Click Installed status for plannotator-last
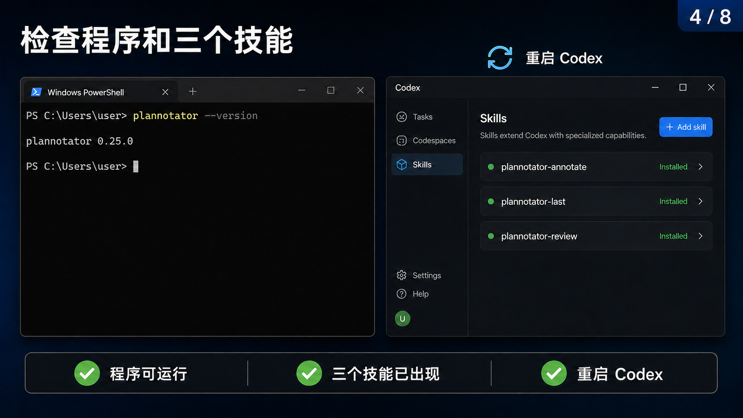Image resolution: width=743 pixels, height=418 pixels. tap(673, 202)
